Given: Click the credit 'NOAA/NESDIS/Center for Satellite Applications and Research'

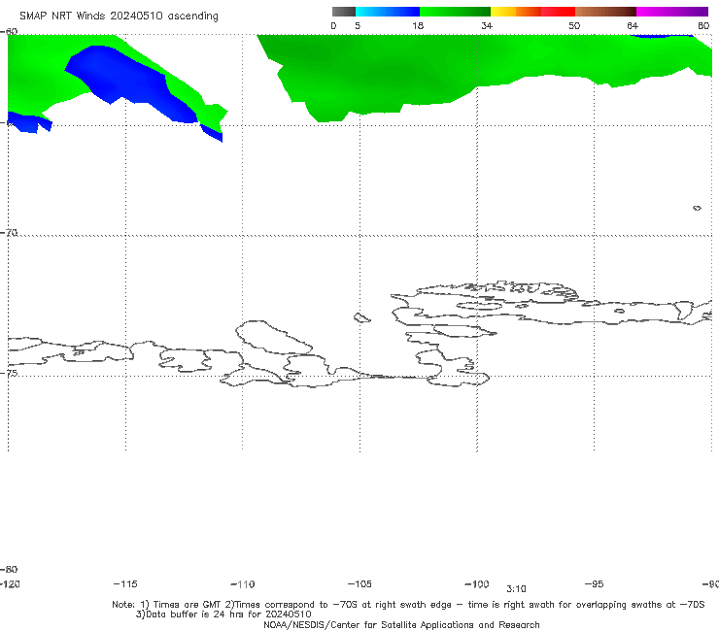Looking at the screenshot, I should [401, 624].
